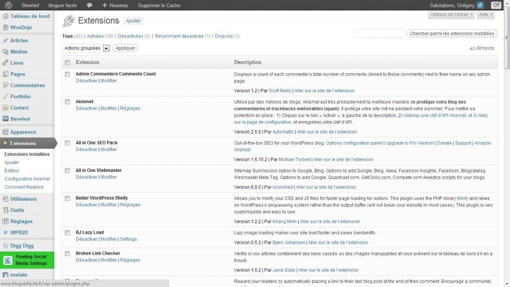
Task: Open the Actions groupées dropdown
Action: [86, 48]
